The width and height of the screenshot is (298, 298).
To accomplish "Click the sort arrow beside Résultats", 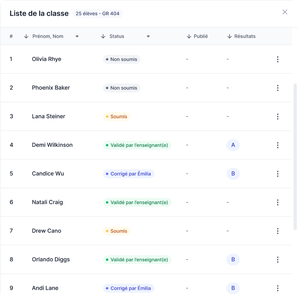I will (229, 36).
